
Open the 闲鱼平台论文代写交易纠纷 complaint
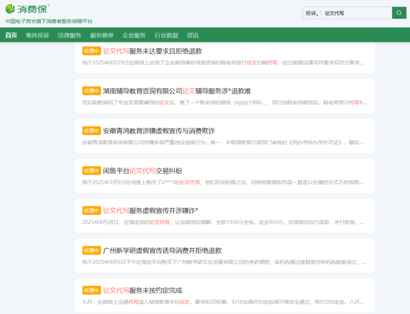coord(142,171)
